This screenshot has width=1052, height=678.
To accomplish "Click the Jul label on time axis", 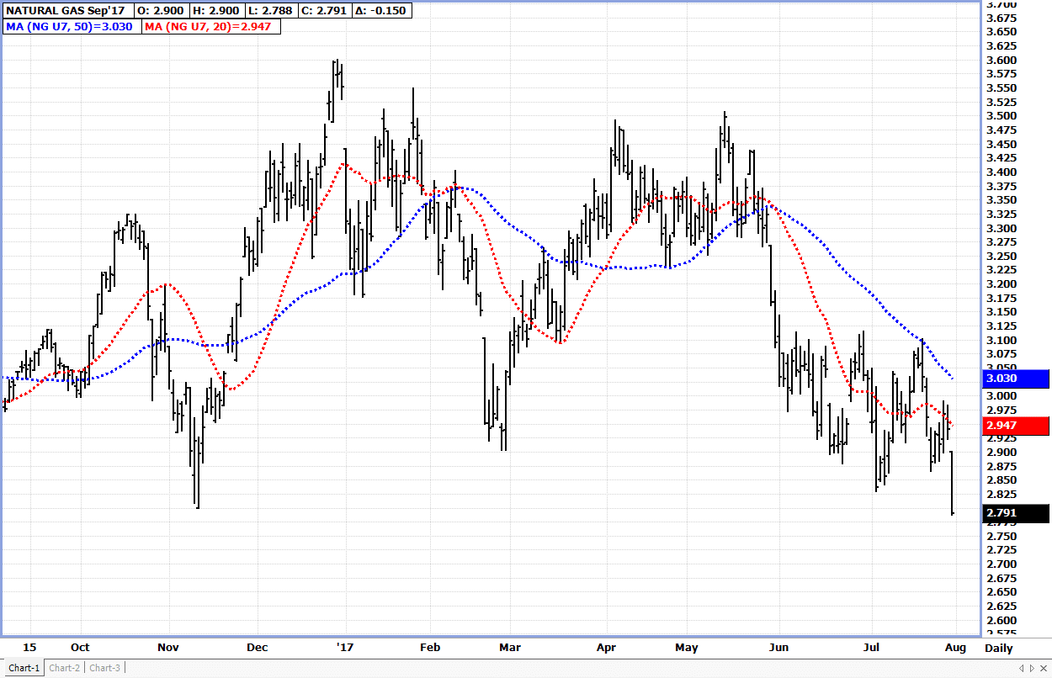I will pos(872,648).
